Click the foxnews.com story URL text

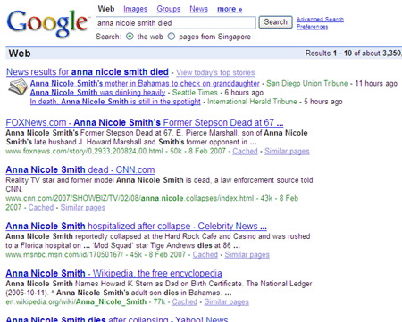point(84,152)
